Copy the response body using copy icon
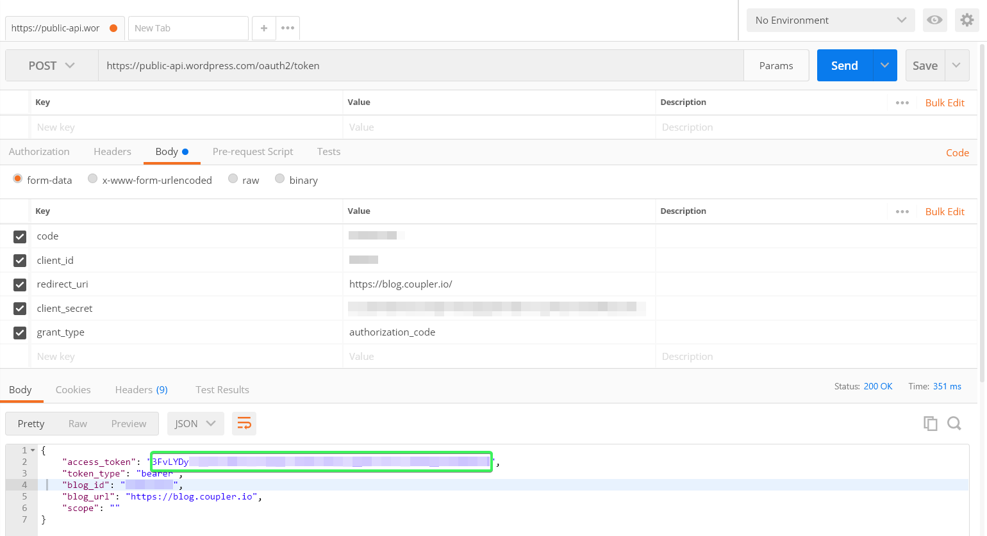Screen dimensions: 987x536 tap(930, 423)
